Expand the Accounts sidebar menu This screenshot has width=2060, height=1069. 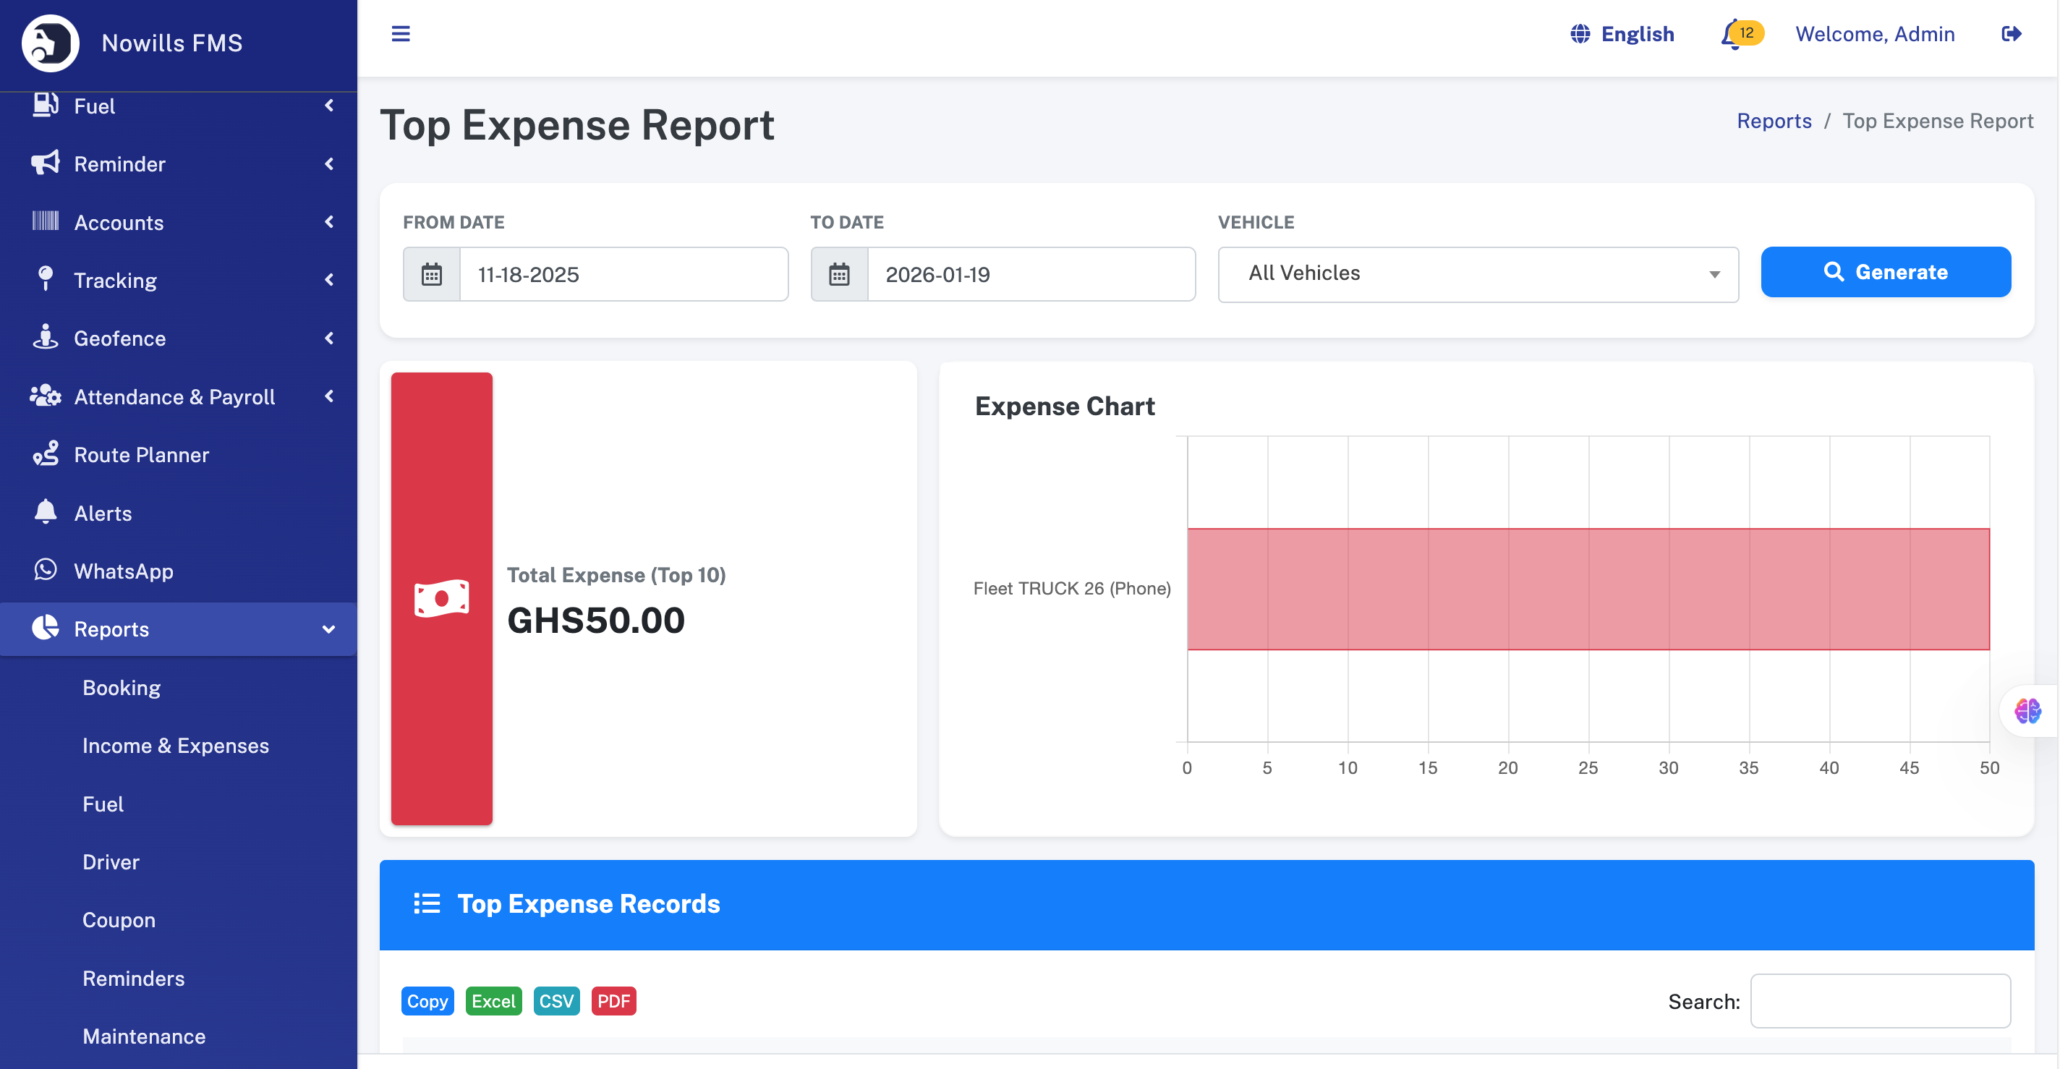click(x=119, y=222)
